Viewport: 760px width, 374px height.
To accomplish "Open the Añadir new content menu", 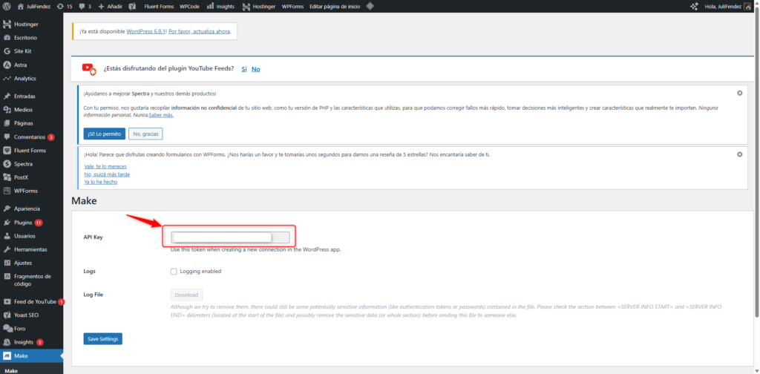I will [110, 6].
